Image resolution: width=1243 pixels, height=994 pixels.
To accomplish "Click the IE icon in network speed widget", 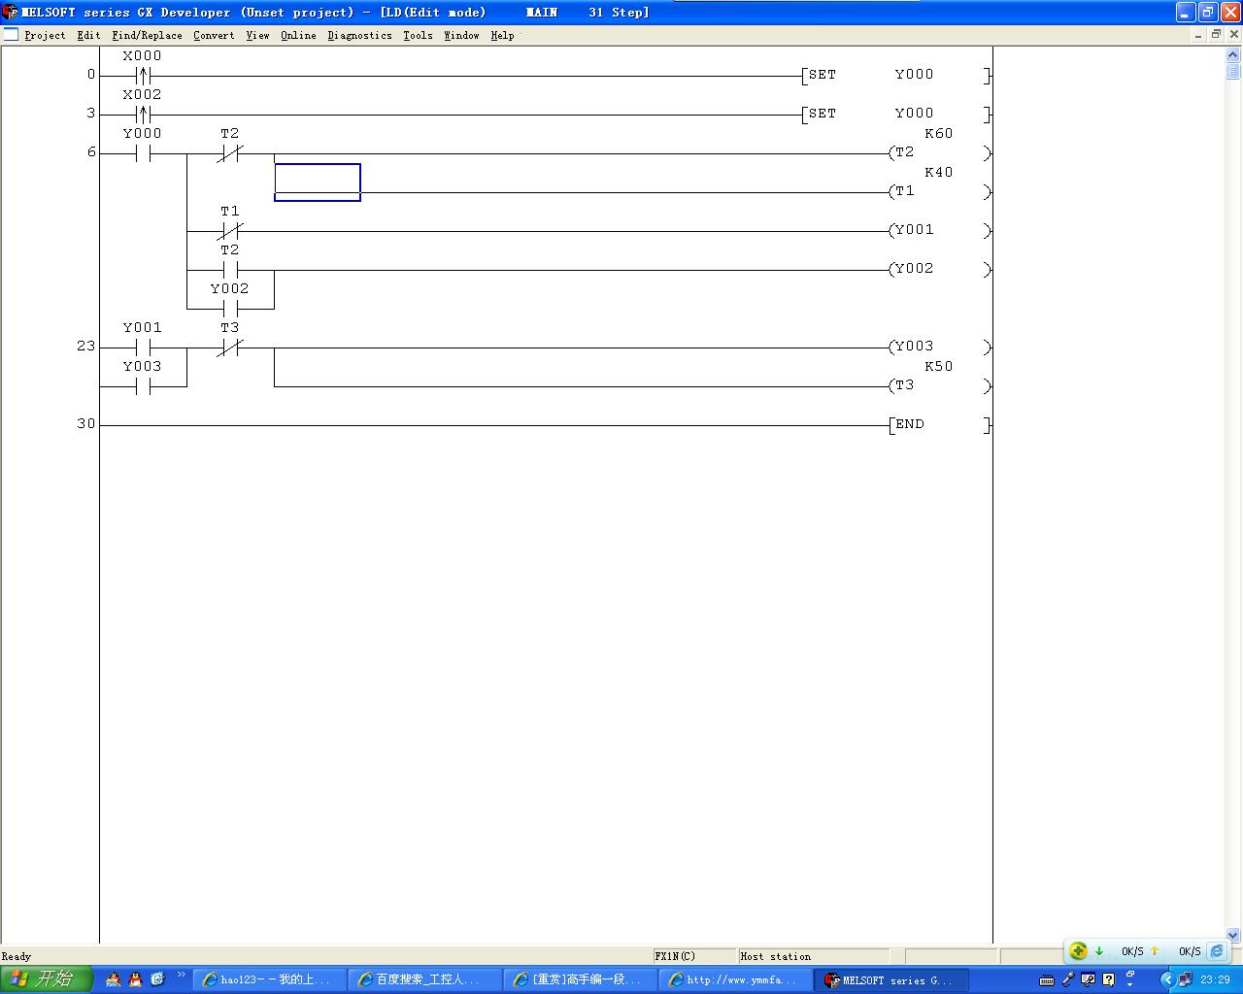I will [1217, 951].
